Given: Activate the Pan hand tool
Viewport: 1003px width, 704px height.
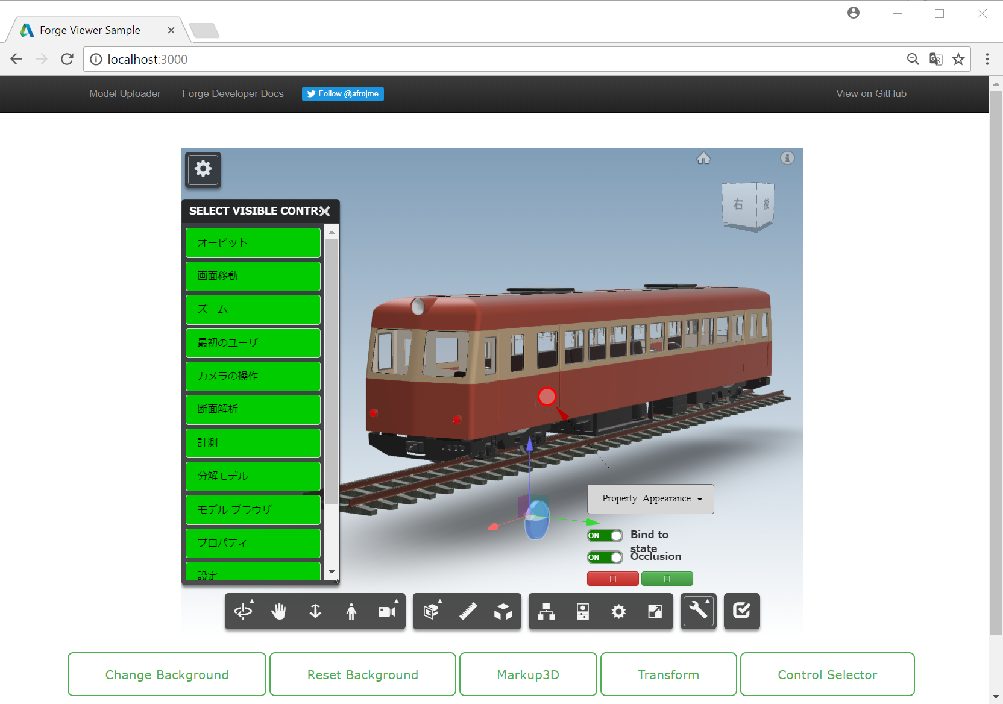Looking at the screenshot, I should tap(278, 611).
